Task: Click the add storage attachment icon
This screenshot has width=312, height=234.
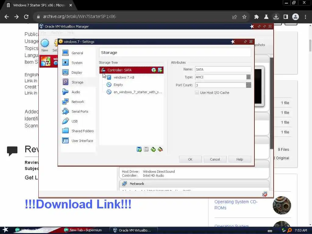Action: coord(153,149)
